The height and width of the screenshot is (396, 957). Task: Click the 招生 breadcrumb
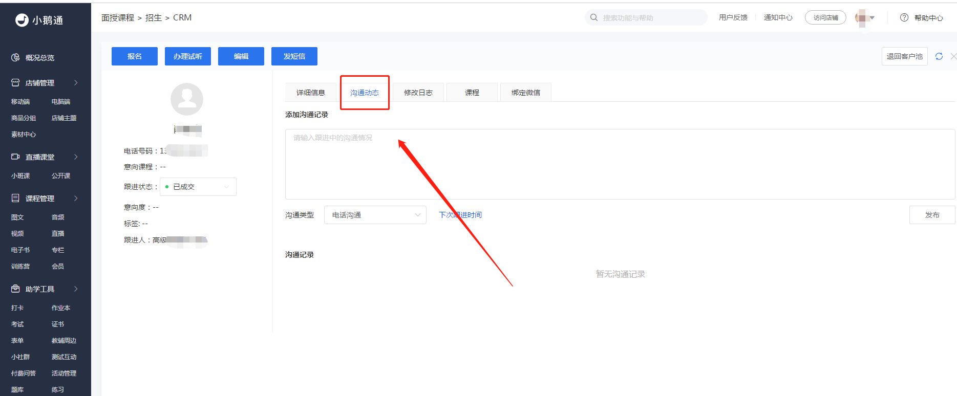tap(154, 17)
